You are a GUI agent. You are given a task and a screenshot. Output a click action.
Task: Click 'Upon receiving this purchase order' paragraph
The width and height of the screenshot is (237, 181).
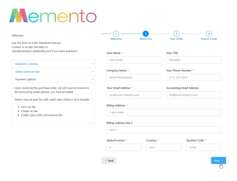[52, 90]
